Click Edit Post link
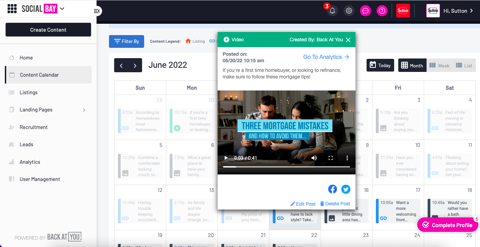 tap(303, 204)
